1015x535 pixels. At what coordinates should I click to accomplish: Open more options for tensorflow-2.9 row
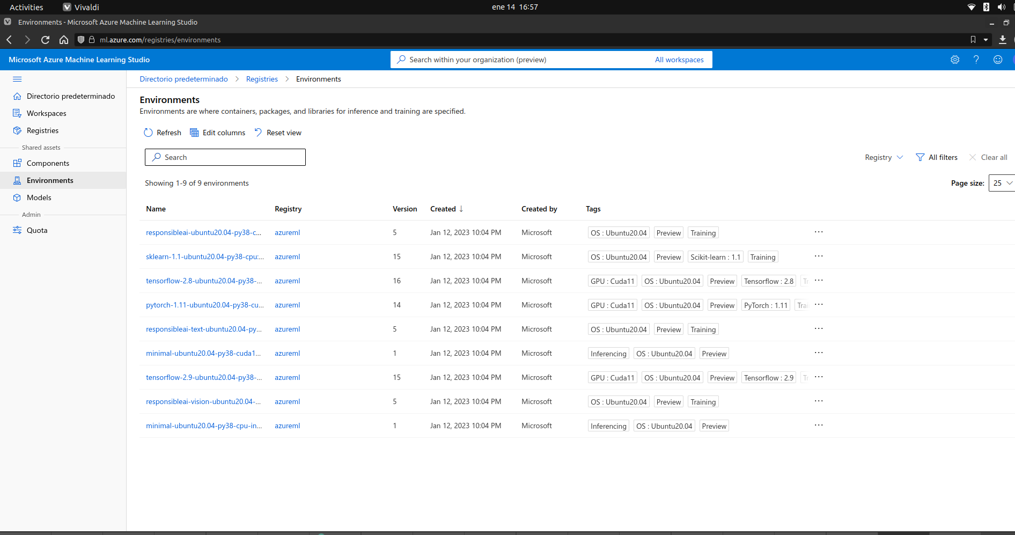pos(819,377)
